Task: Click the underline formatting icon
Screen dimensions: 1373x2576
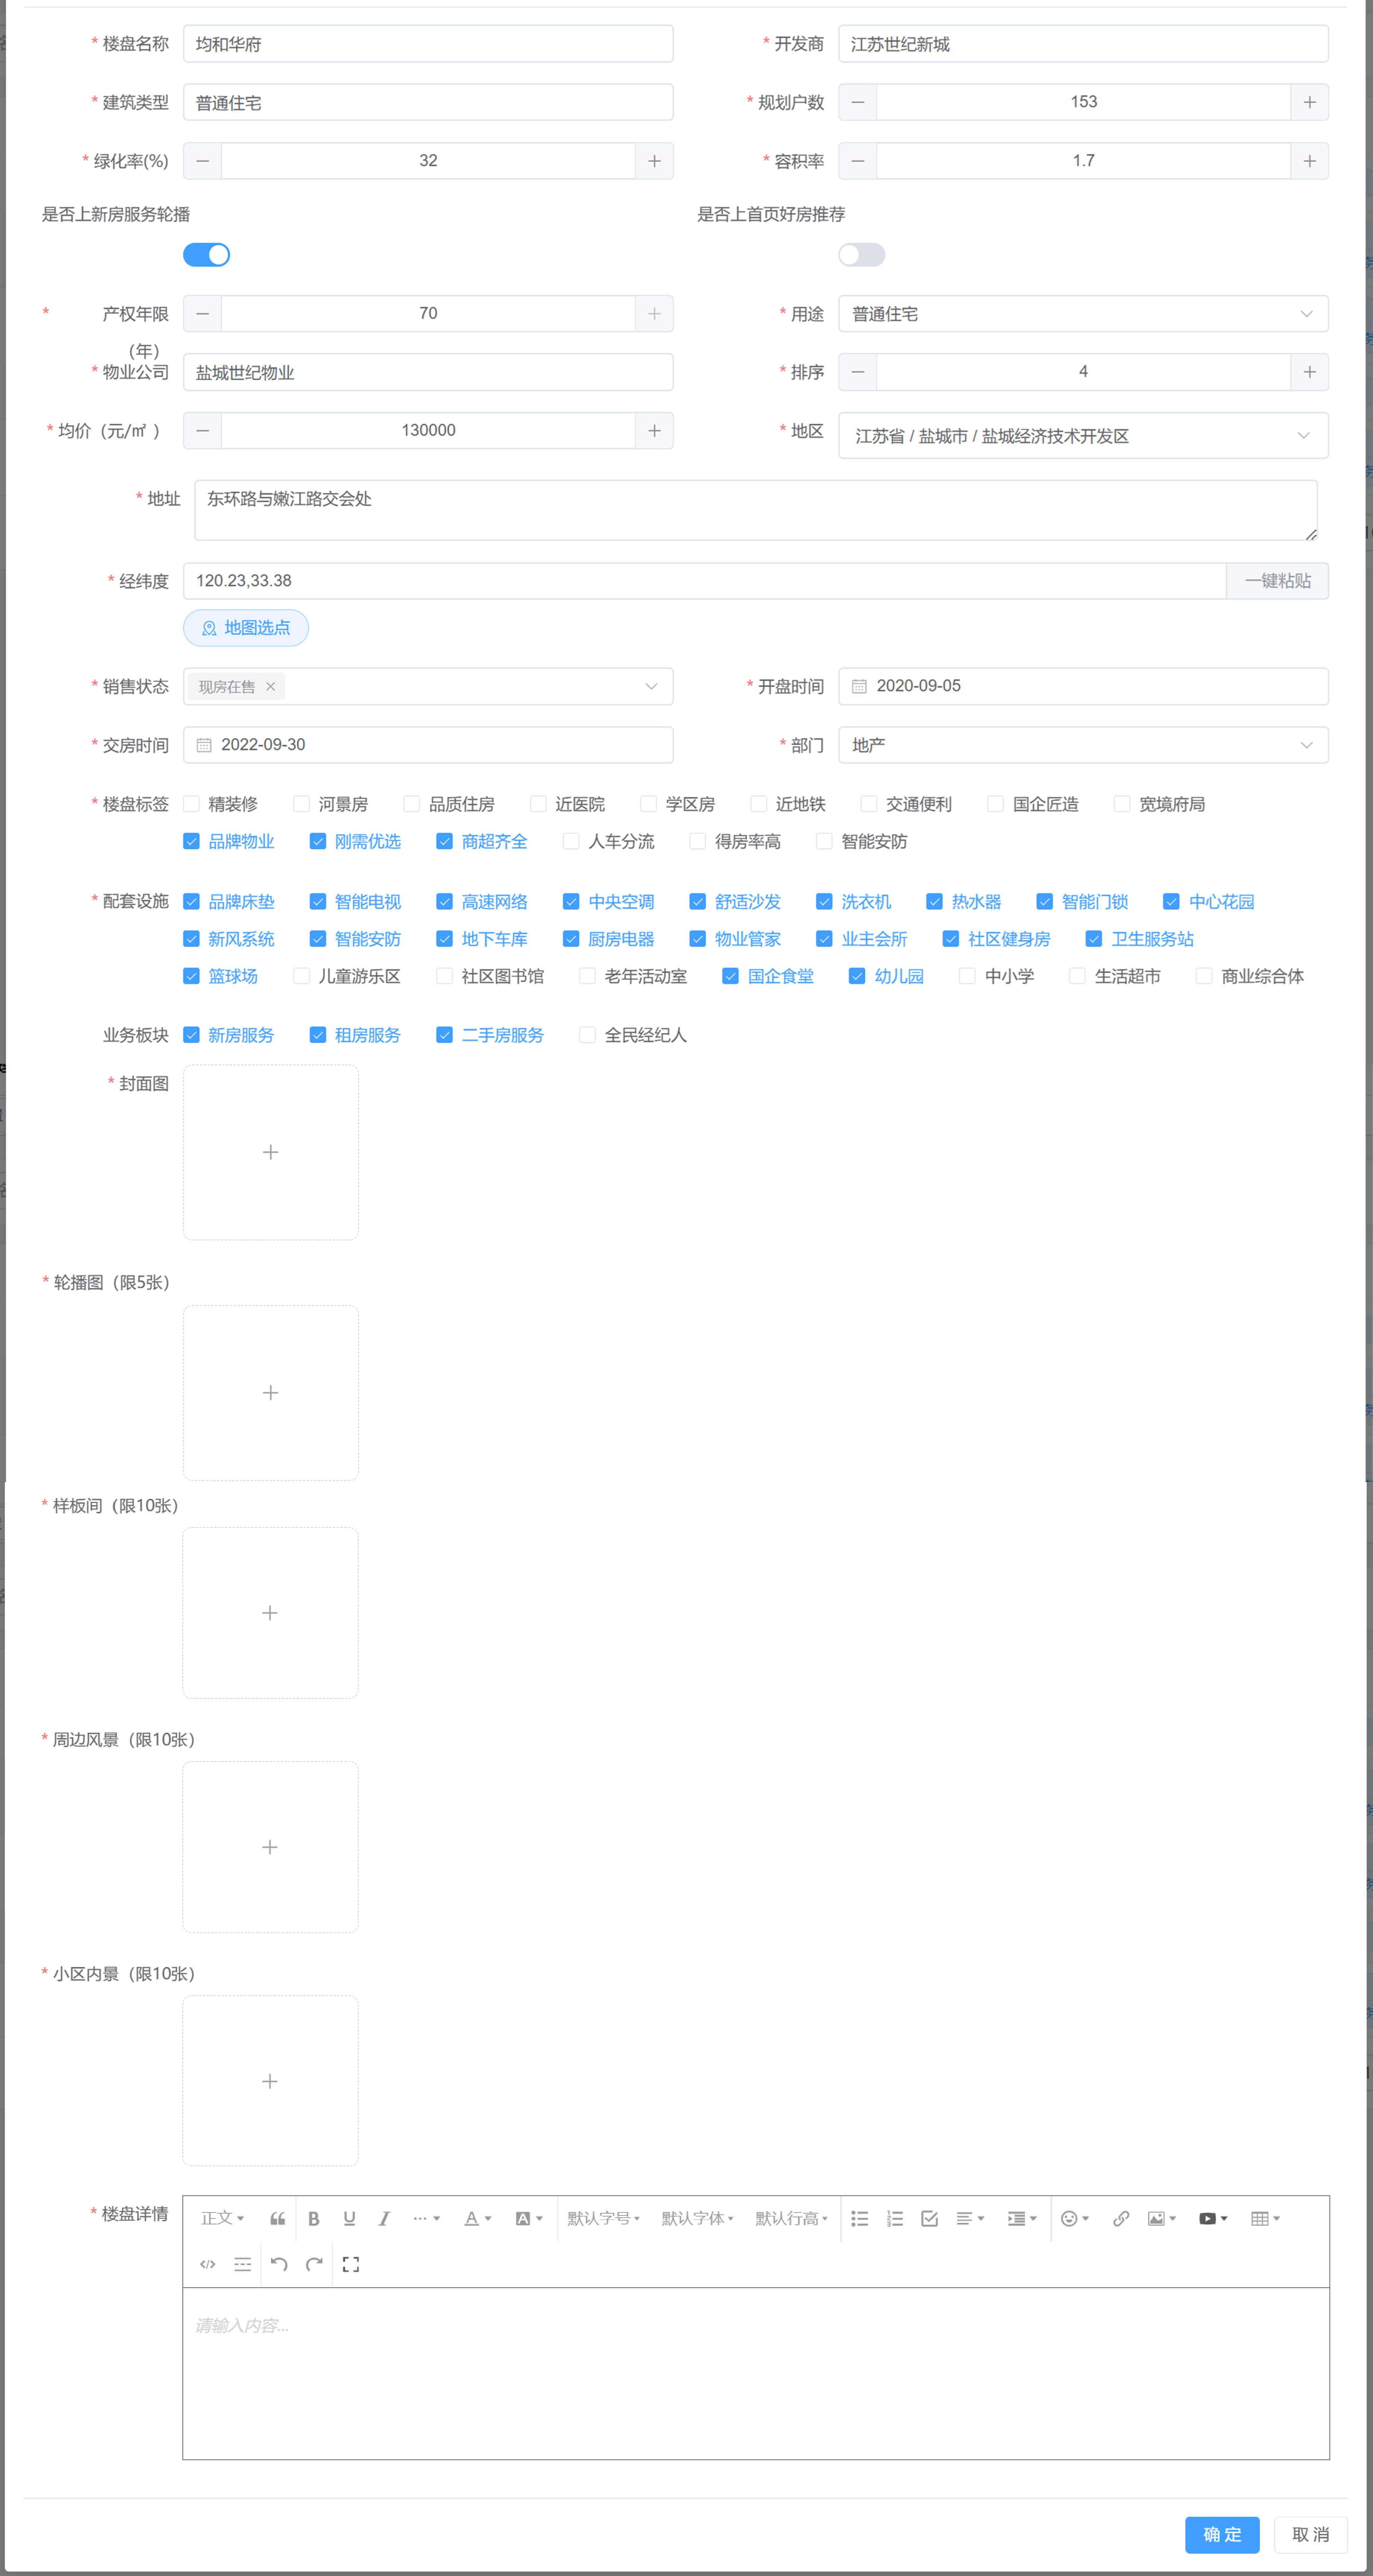Action: [349, 2218]
